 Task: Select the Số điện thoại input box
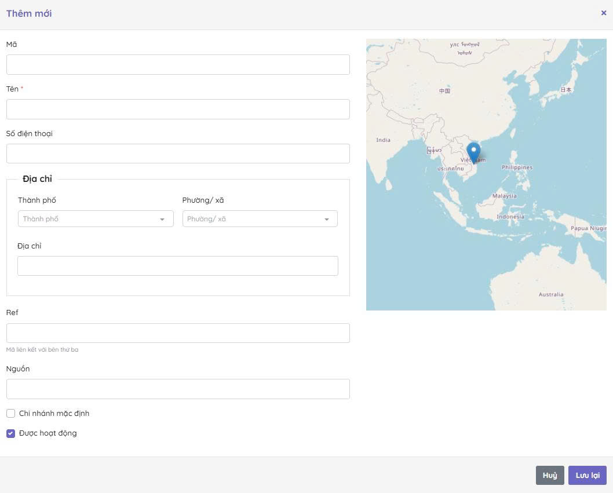178,154
